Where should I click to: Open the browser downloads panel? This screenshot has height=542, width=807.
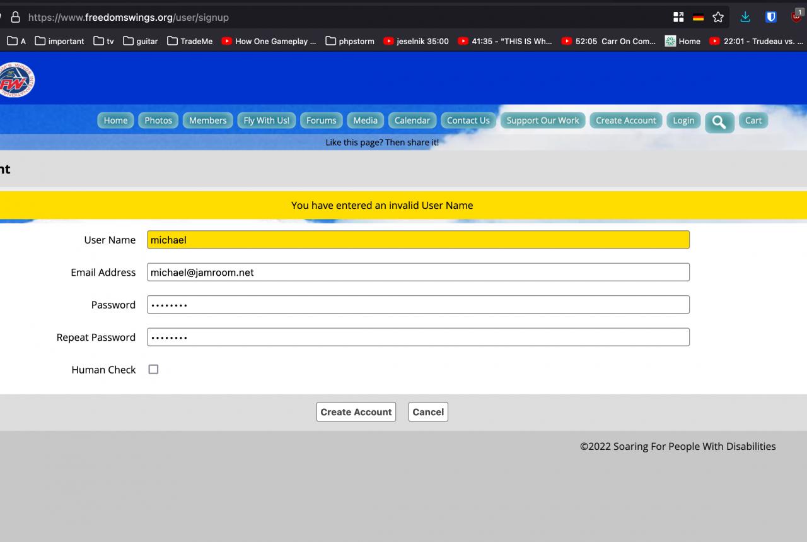click(745, 18)
